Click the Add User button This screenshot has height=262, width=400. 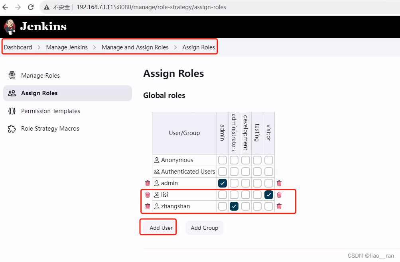point(161,228)
